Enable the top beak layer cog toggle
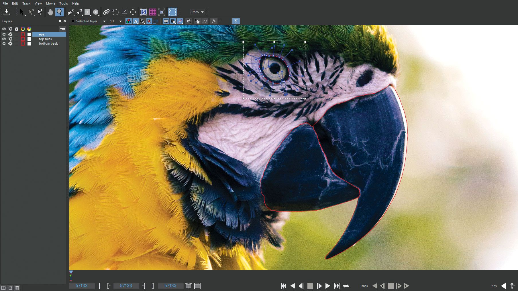 [10, 39]
